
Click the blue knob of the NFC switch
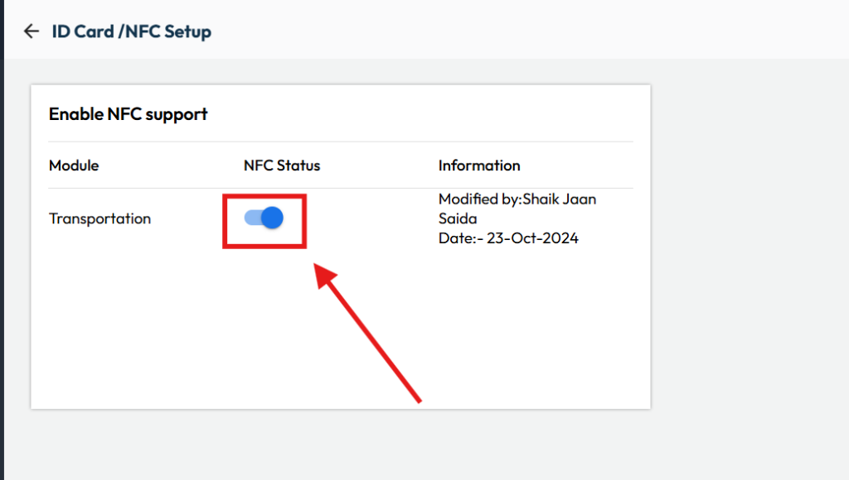[272, 218]
